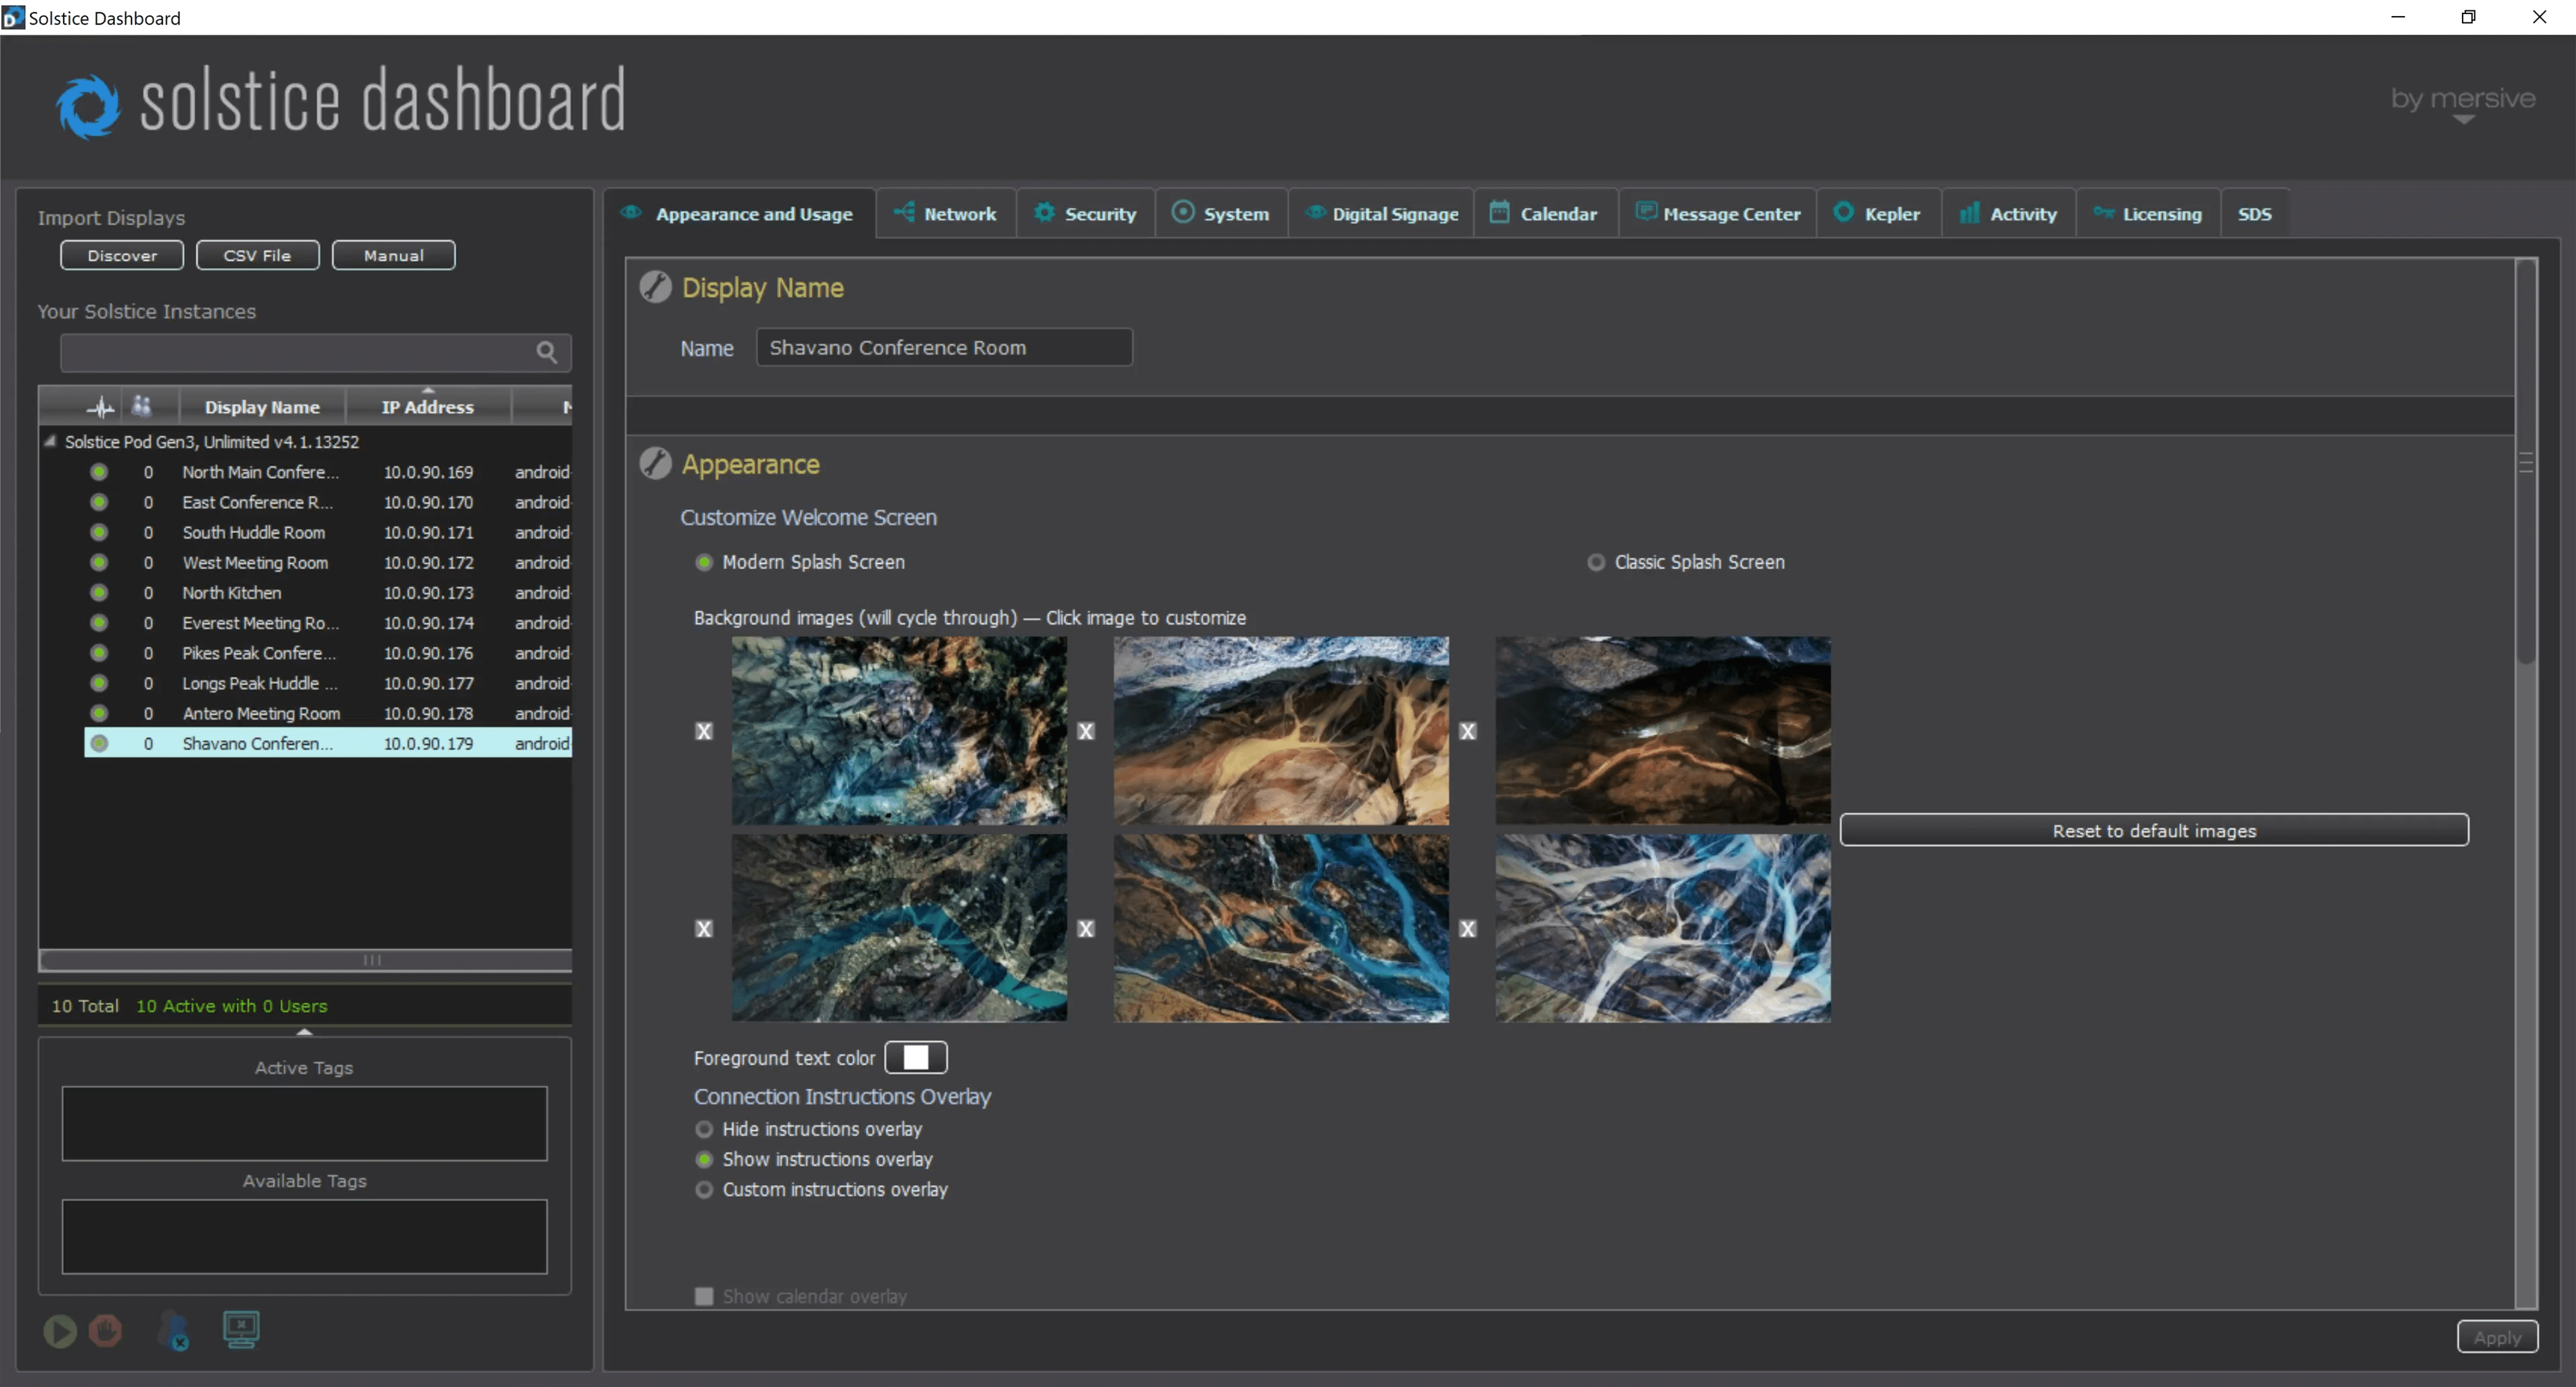The image size is (2576, 1387).
Task: Click the users count column header icon
Action: (x=141, y=405)
